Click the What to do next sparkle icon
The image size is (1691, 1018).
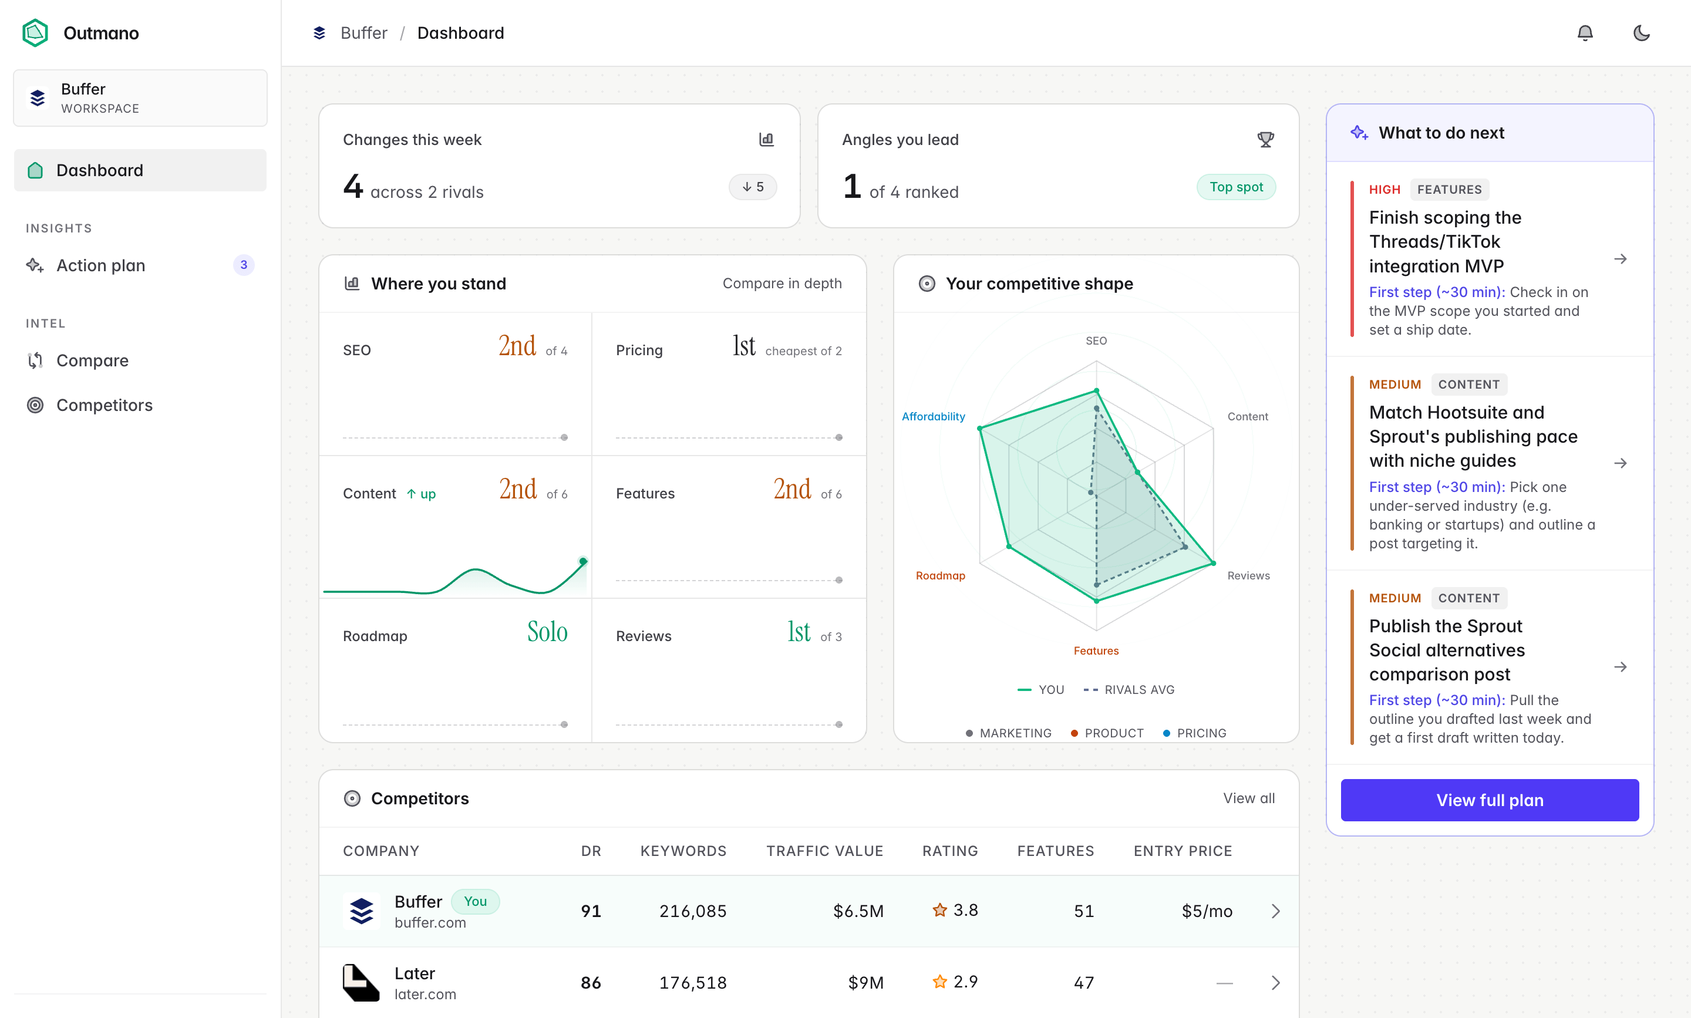[1358, 133]
